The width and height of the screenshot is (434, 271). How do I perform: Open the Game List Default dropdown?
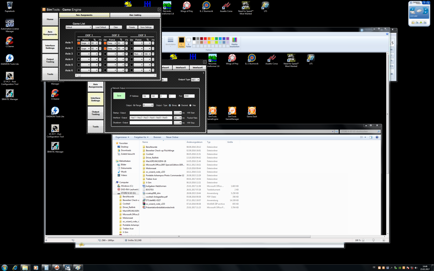(79, 27)
